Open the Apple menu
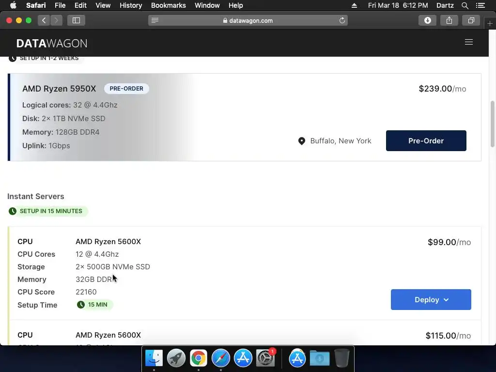The height and width of the screenshot is (372, 496). 13,5
